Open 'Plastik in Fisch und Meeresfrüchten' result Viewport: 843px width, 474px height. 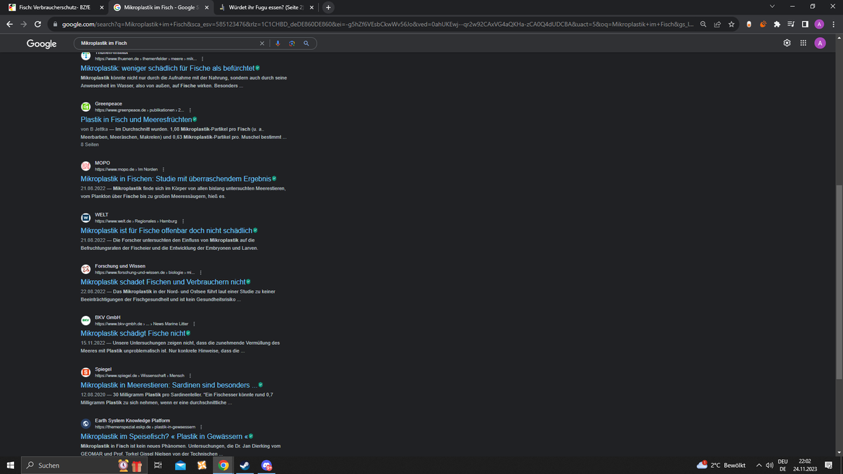136,120
